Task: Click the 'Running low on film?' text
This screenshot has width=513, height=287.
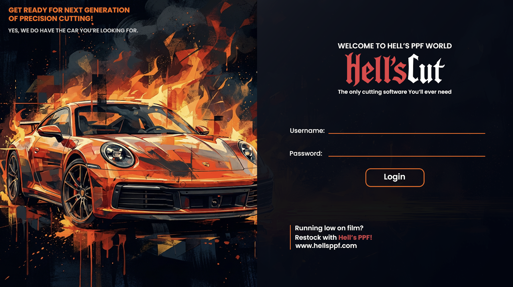Action: coord(329,228)
